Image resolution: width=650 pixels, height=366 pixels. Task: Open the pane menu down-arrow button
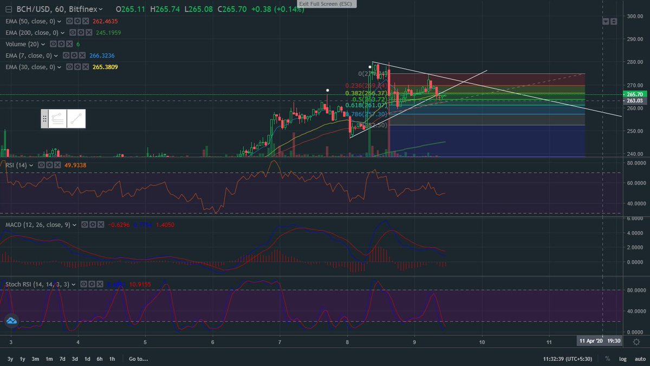coord(606,22)
